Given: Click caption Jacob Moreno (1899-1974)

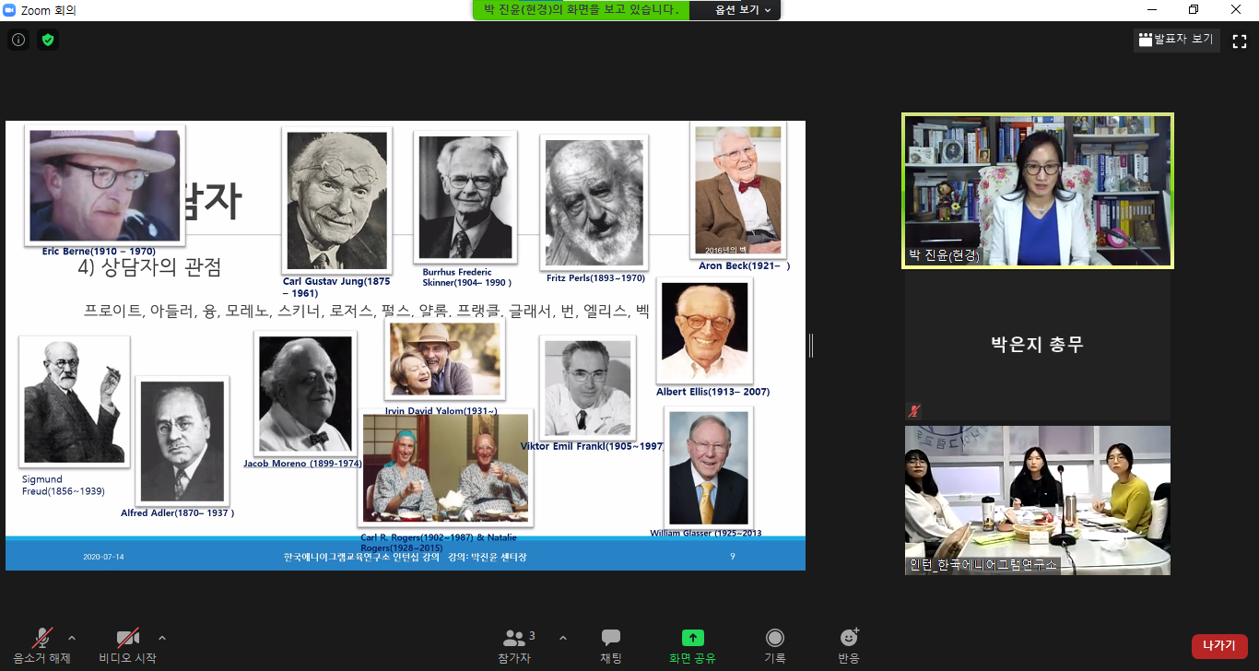Looking at the screenshot, I should 302,464.
